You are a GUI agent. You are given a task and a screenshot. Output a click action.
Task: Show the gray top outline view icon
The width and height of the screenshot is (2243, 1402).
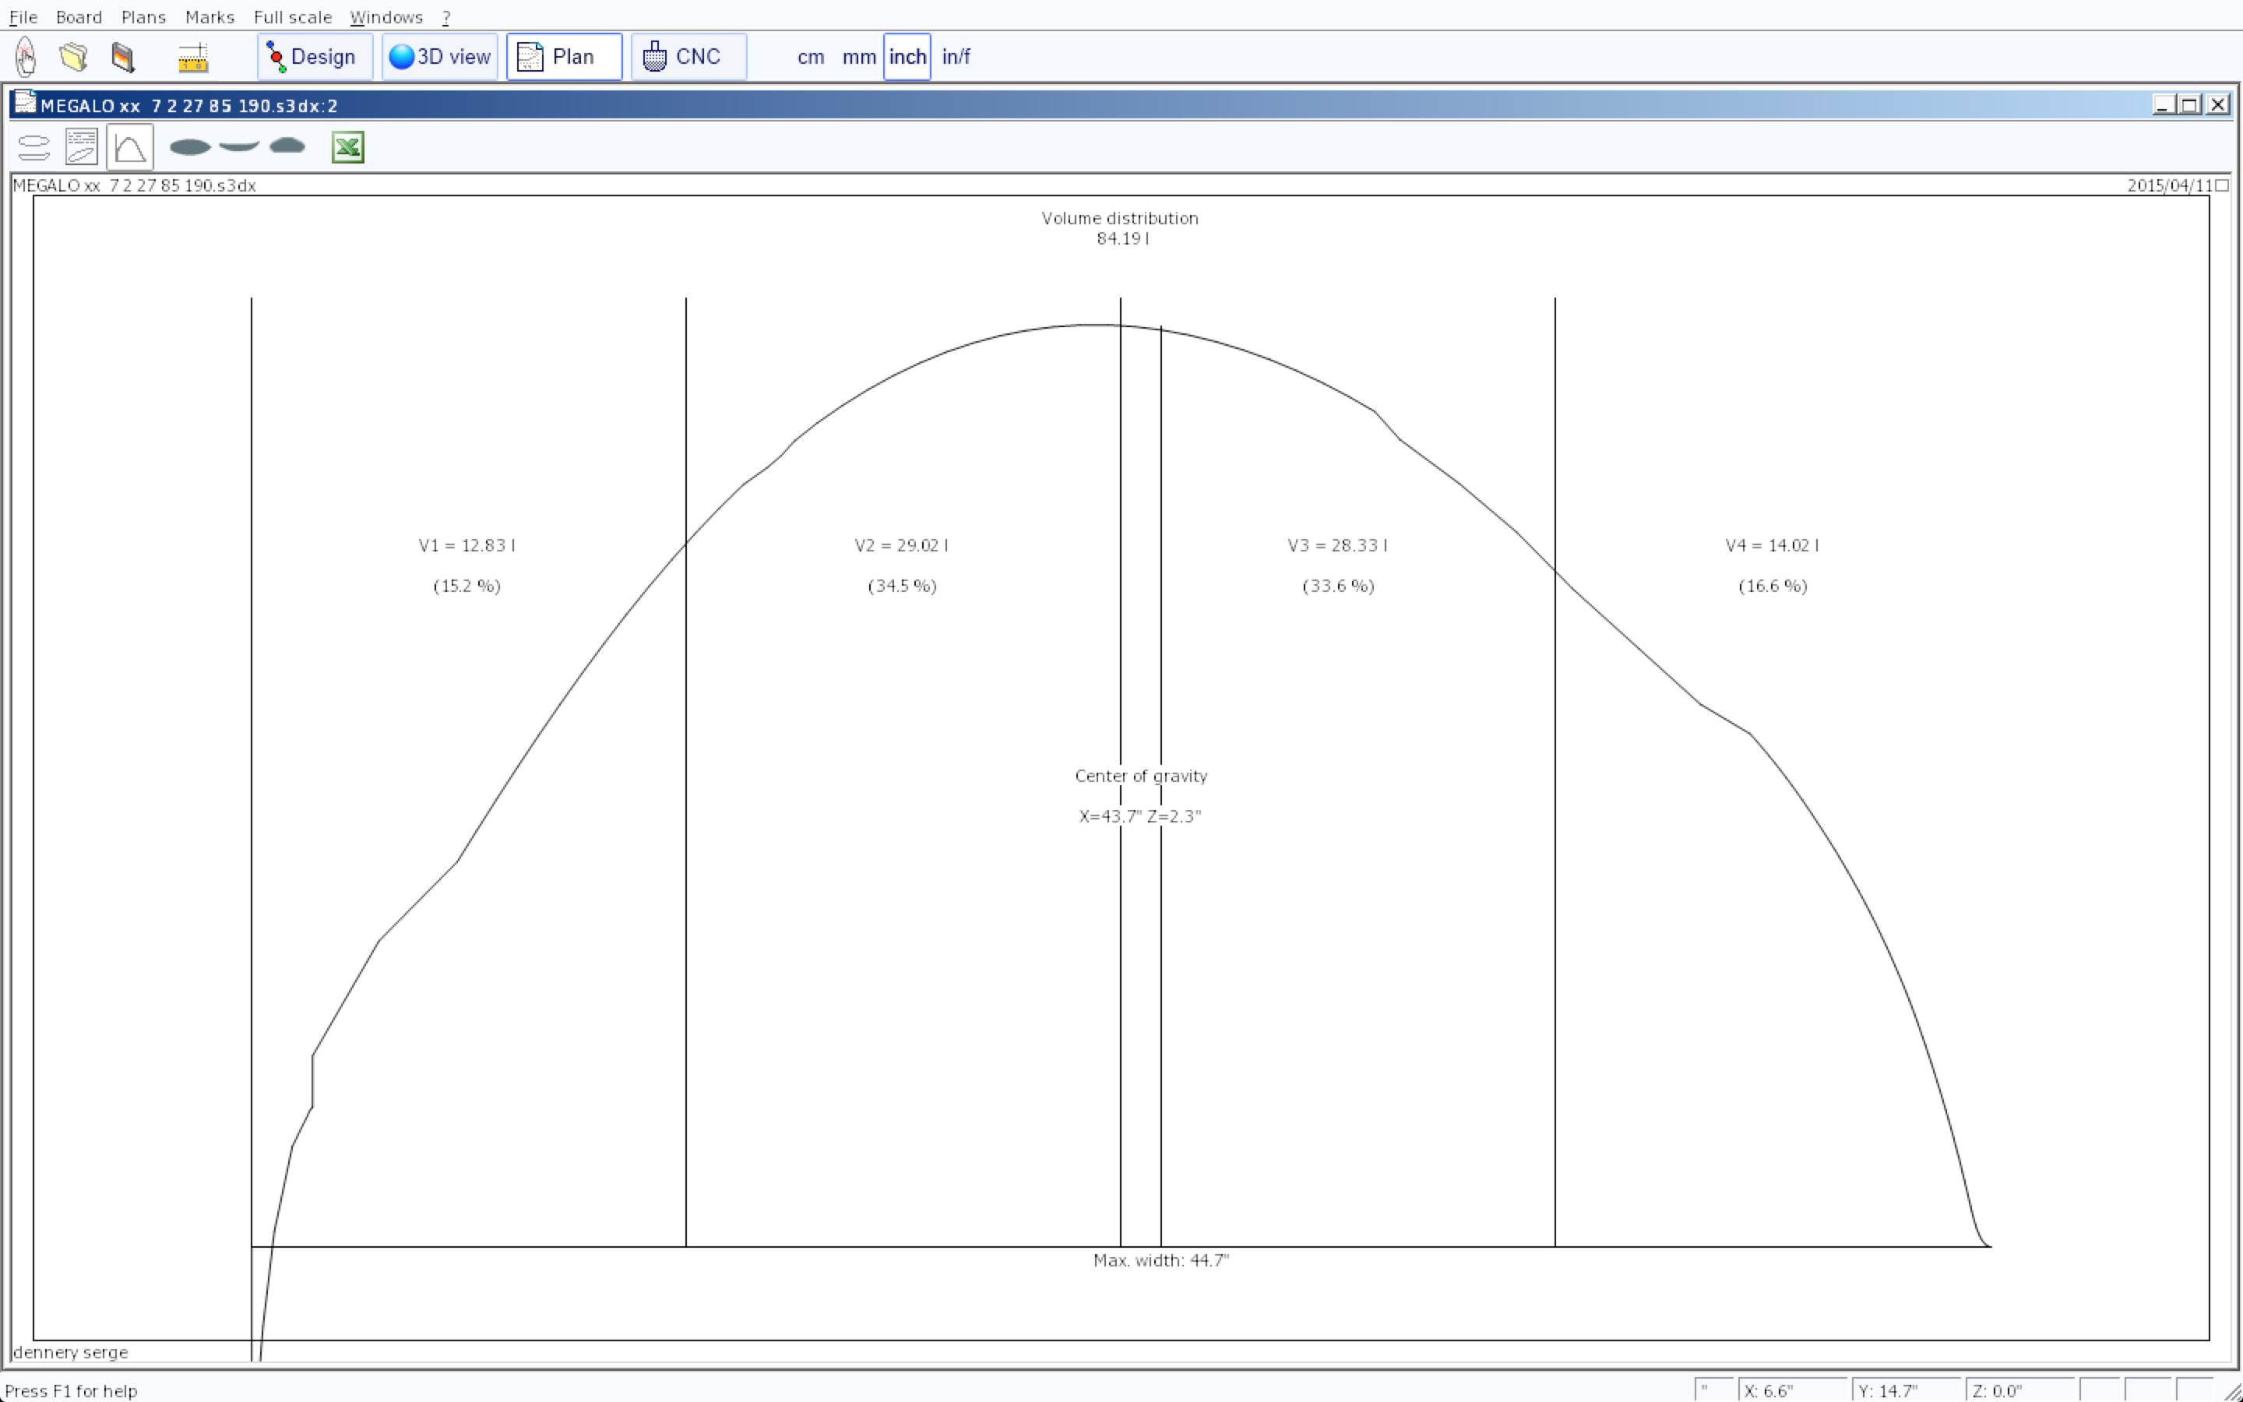point(190,146)
